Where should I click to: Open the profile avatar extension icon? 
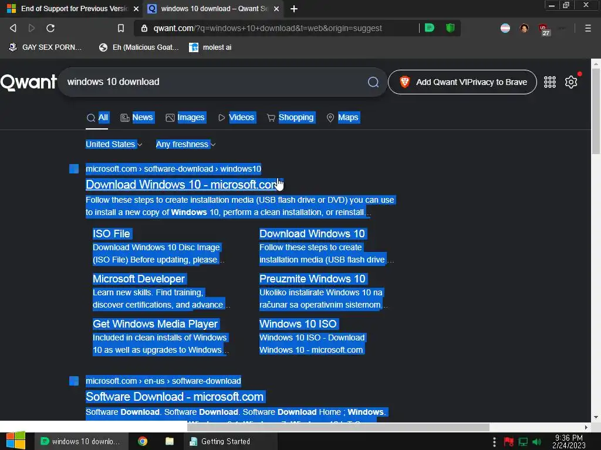524,28
